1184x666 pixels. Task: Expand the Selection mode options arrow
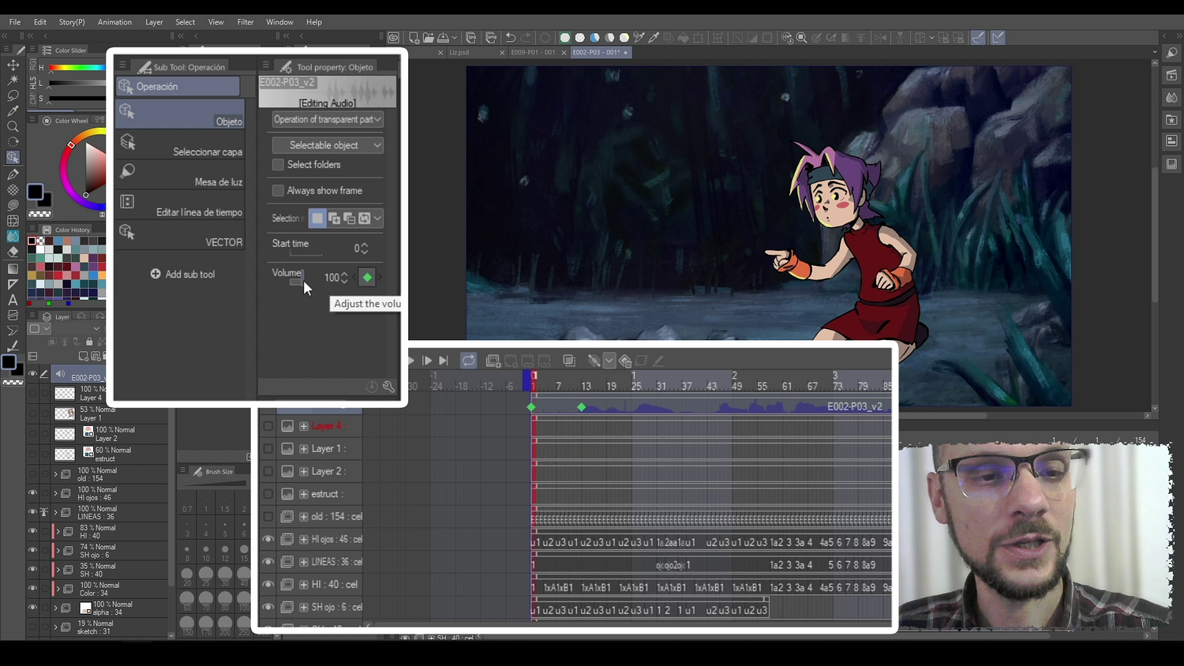(377, 219)
